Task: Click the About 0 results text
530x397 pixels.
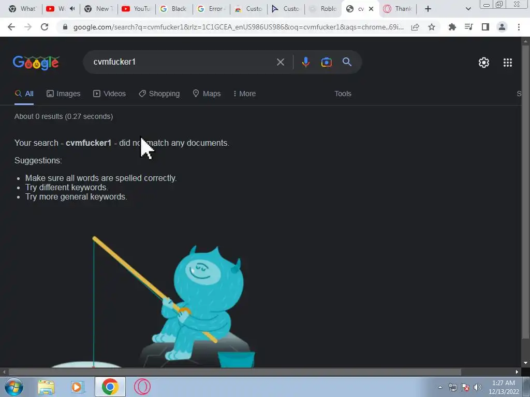Action: (x=64, y=116)
